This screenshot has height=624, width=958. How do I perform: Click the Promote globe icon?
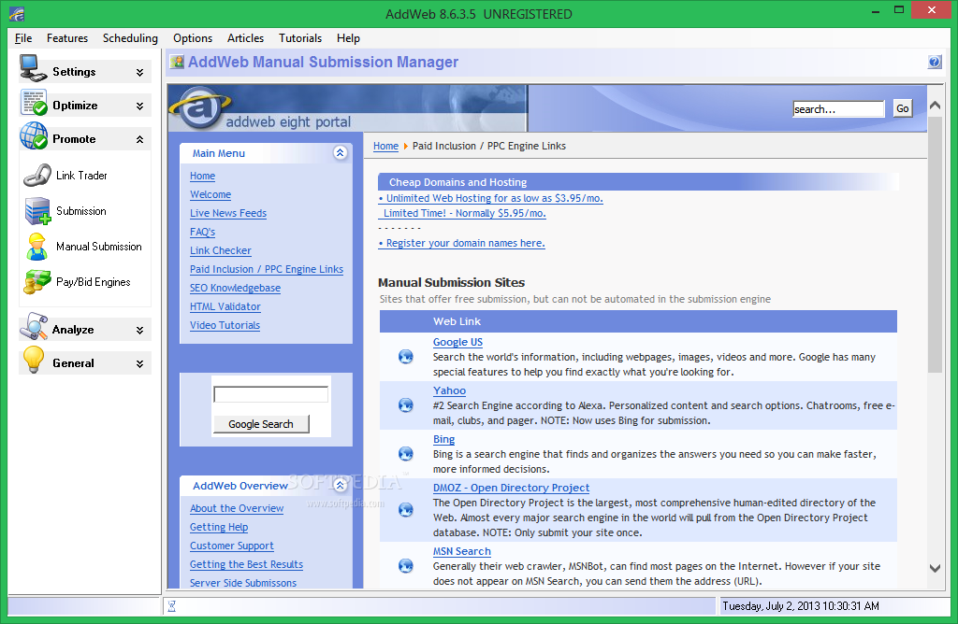pos(33,135)
